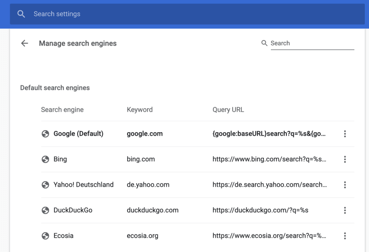Click the de.search.yahoo.com query URL

point(270,185)
